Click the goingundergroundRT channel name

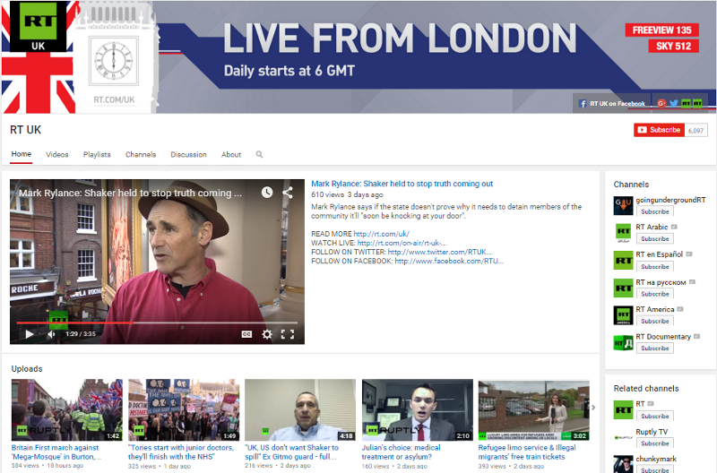[670, 200]
